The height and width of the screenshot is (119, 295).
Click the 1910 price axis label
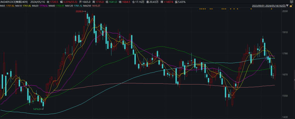(285, 32)
